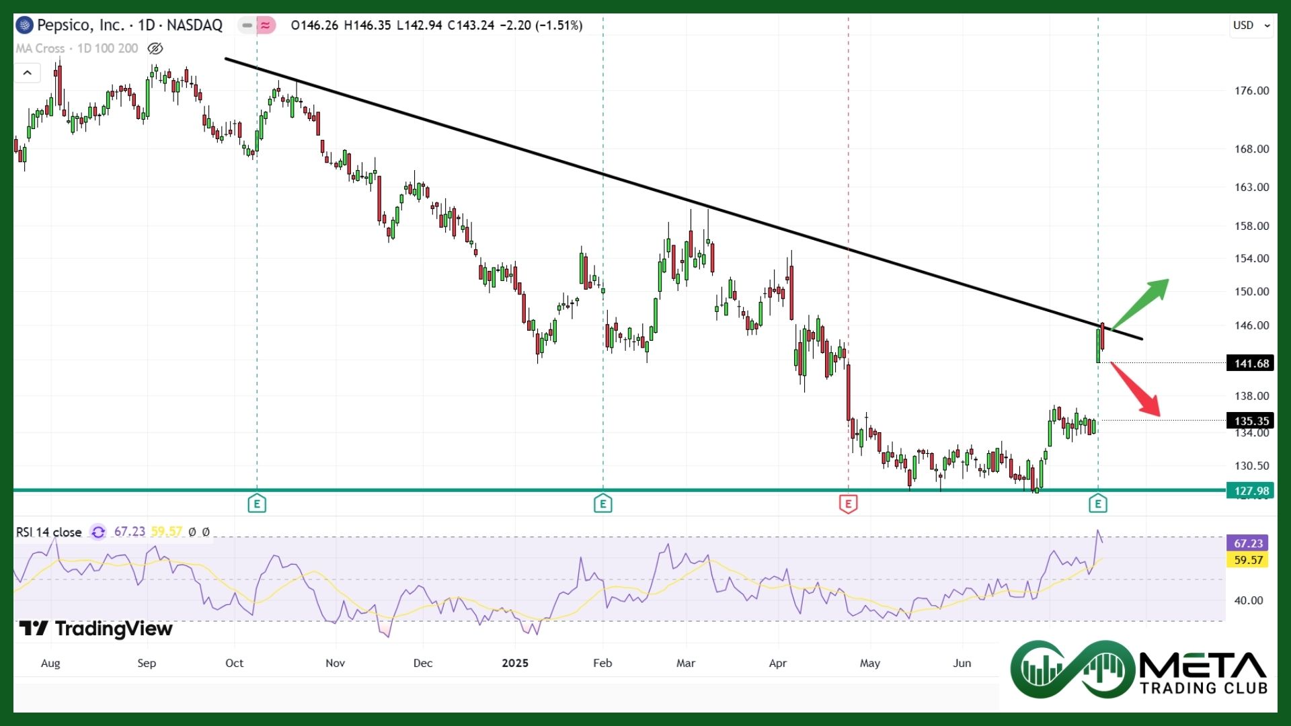Click the RSI refresh cycle icon
Viewport: 1291px width, 726px height.
click(x=98, y=532)
